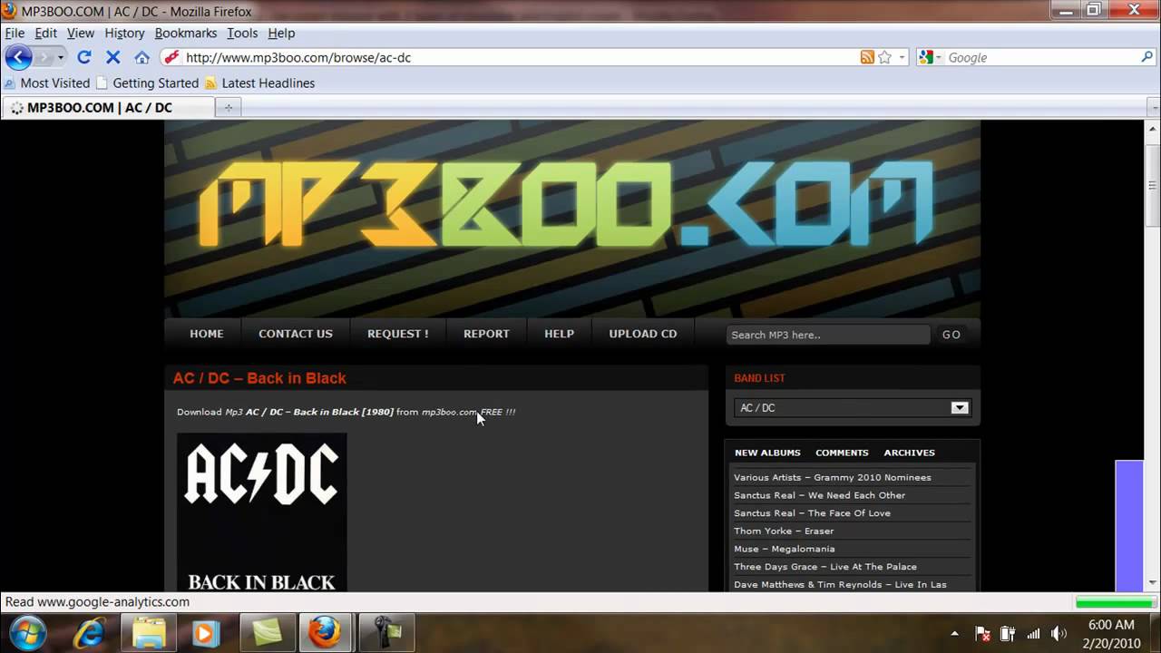The image size is (1161, 653).
Task: Click the site favicon in address bar
Action: 171,57
